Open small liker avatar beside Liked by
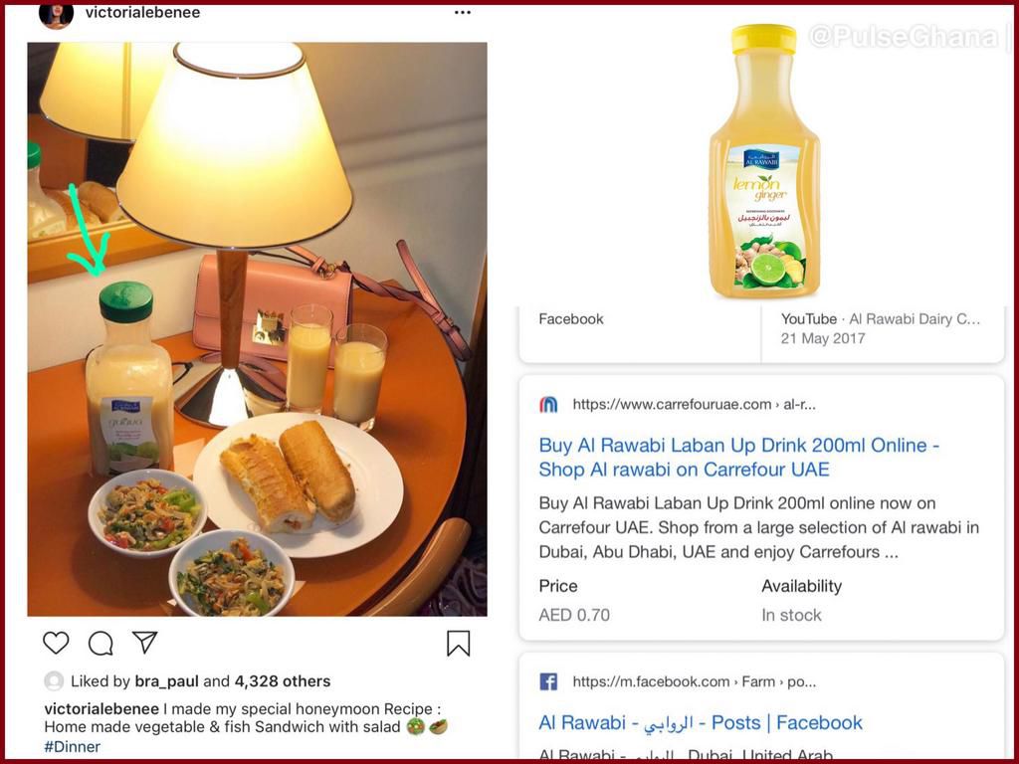 [x=54, y=680]
